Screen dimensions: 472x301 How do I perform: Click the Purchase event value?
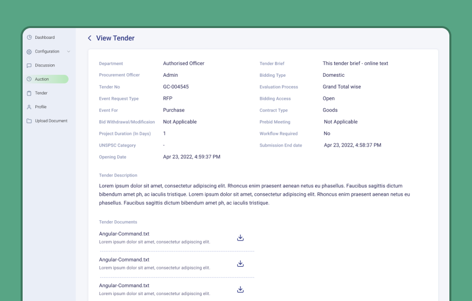(x=174, y=110)
